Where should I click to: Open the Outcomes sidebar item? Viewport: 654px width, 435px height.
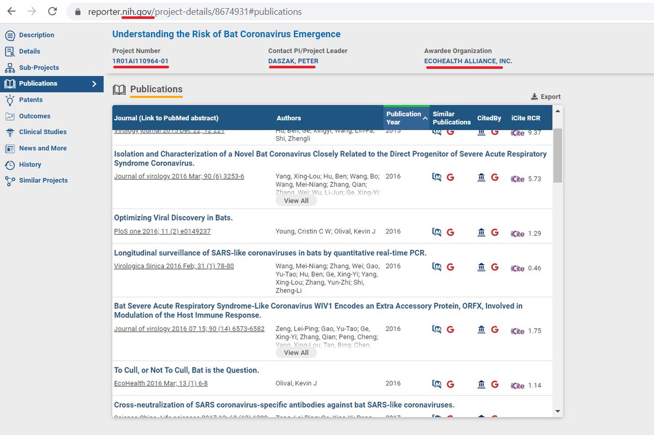point(34,116)
